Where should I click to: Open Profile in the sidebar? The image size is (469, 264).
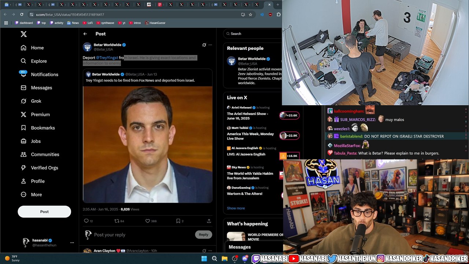[33, 181]
